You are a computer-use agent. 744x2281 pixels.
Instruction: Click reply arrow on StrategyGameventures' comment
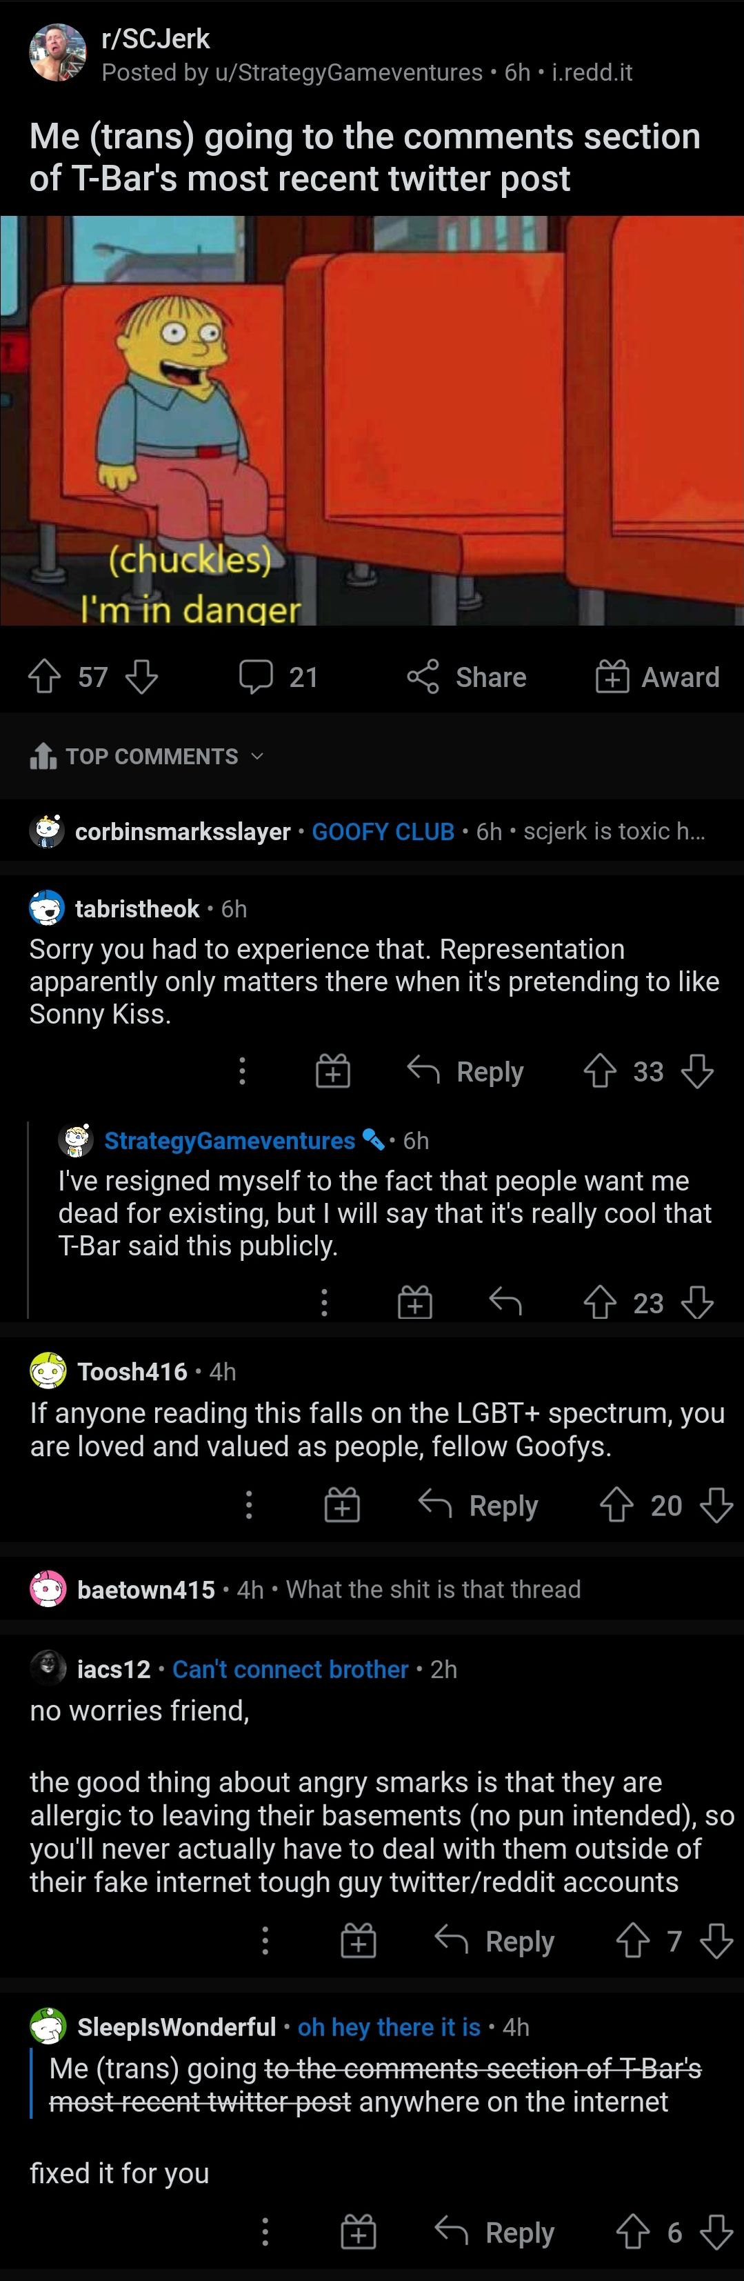tap(505, 1302)
